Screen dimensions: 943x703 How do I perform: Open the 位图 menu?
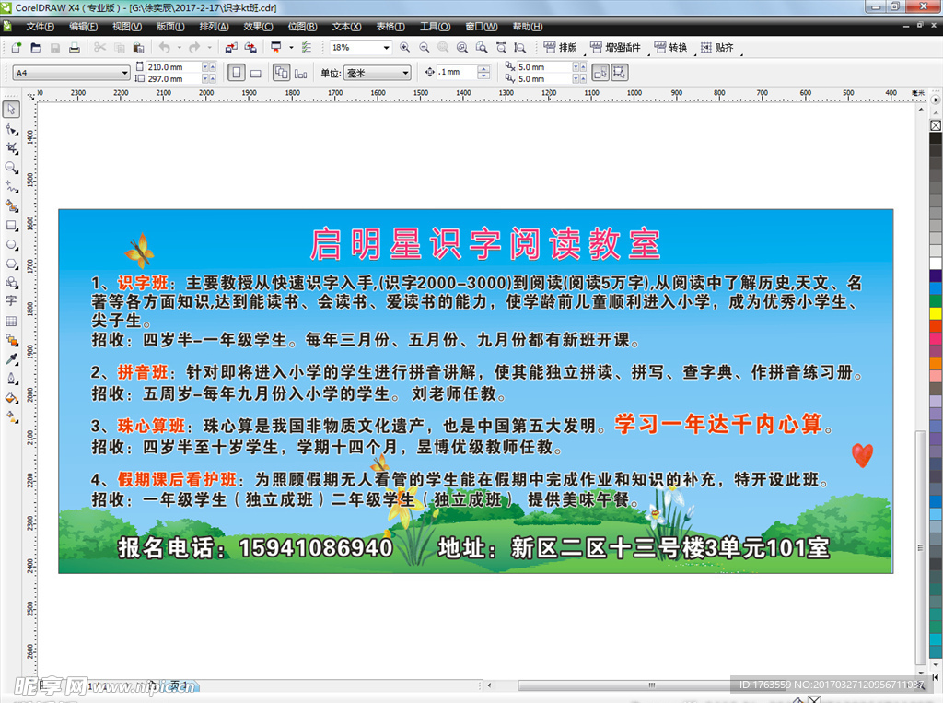pyautogui.click(x=302, y=26)
